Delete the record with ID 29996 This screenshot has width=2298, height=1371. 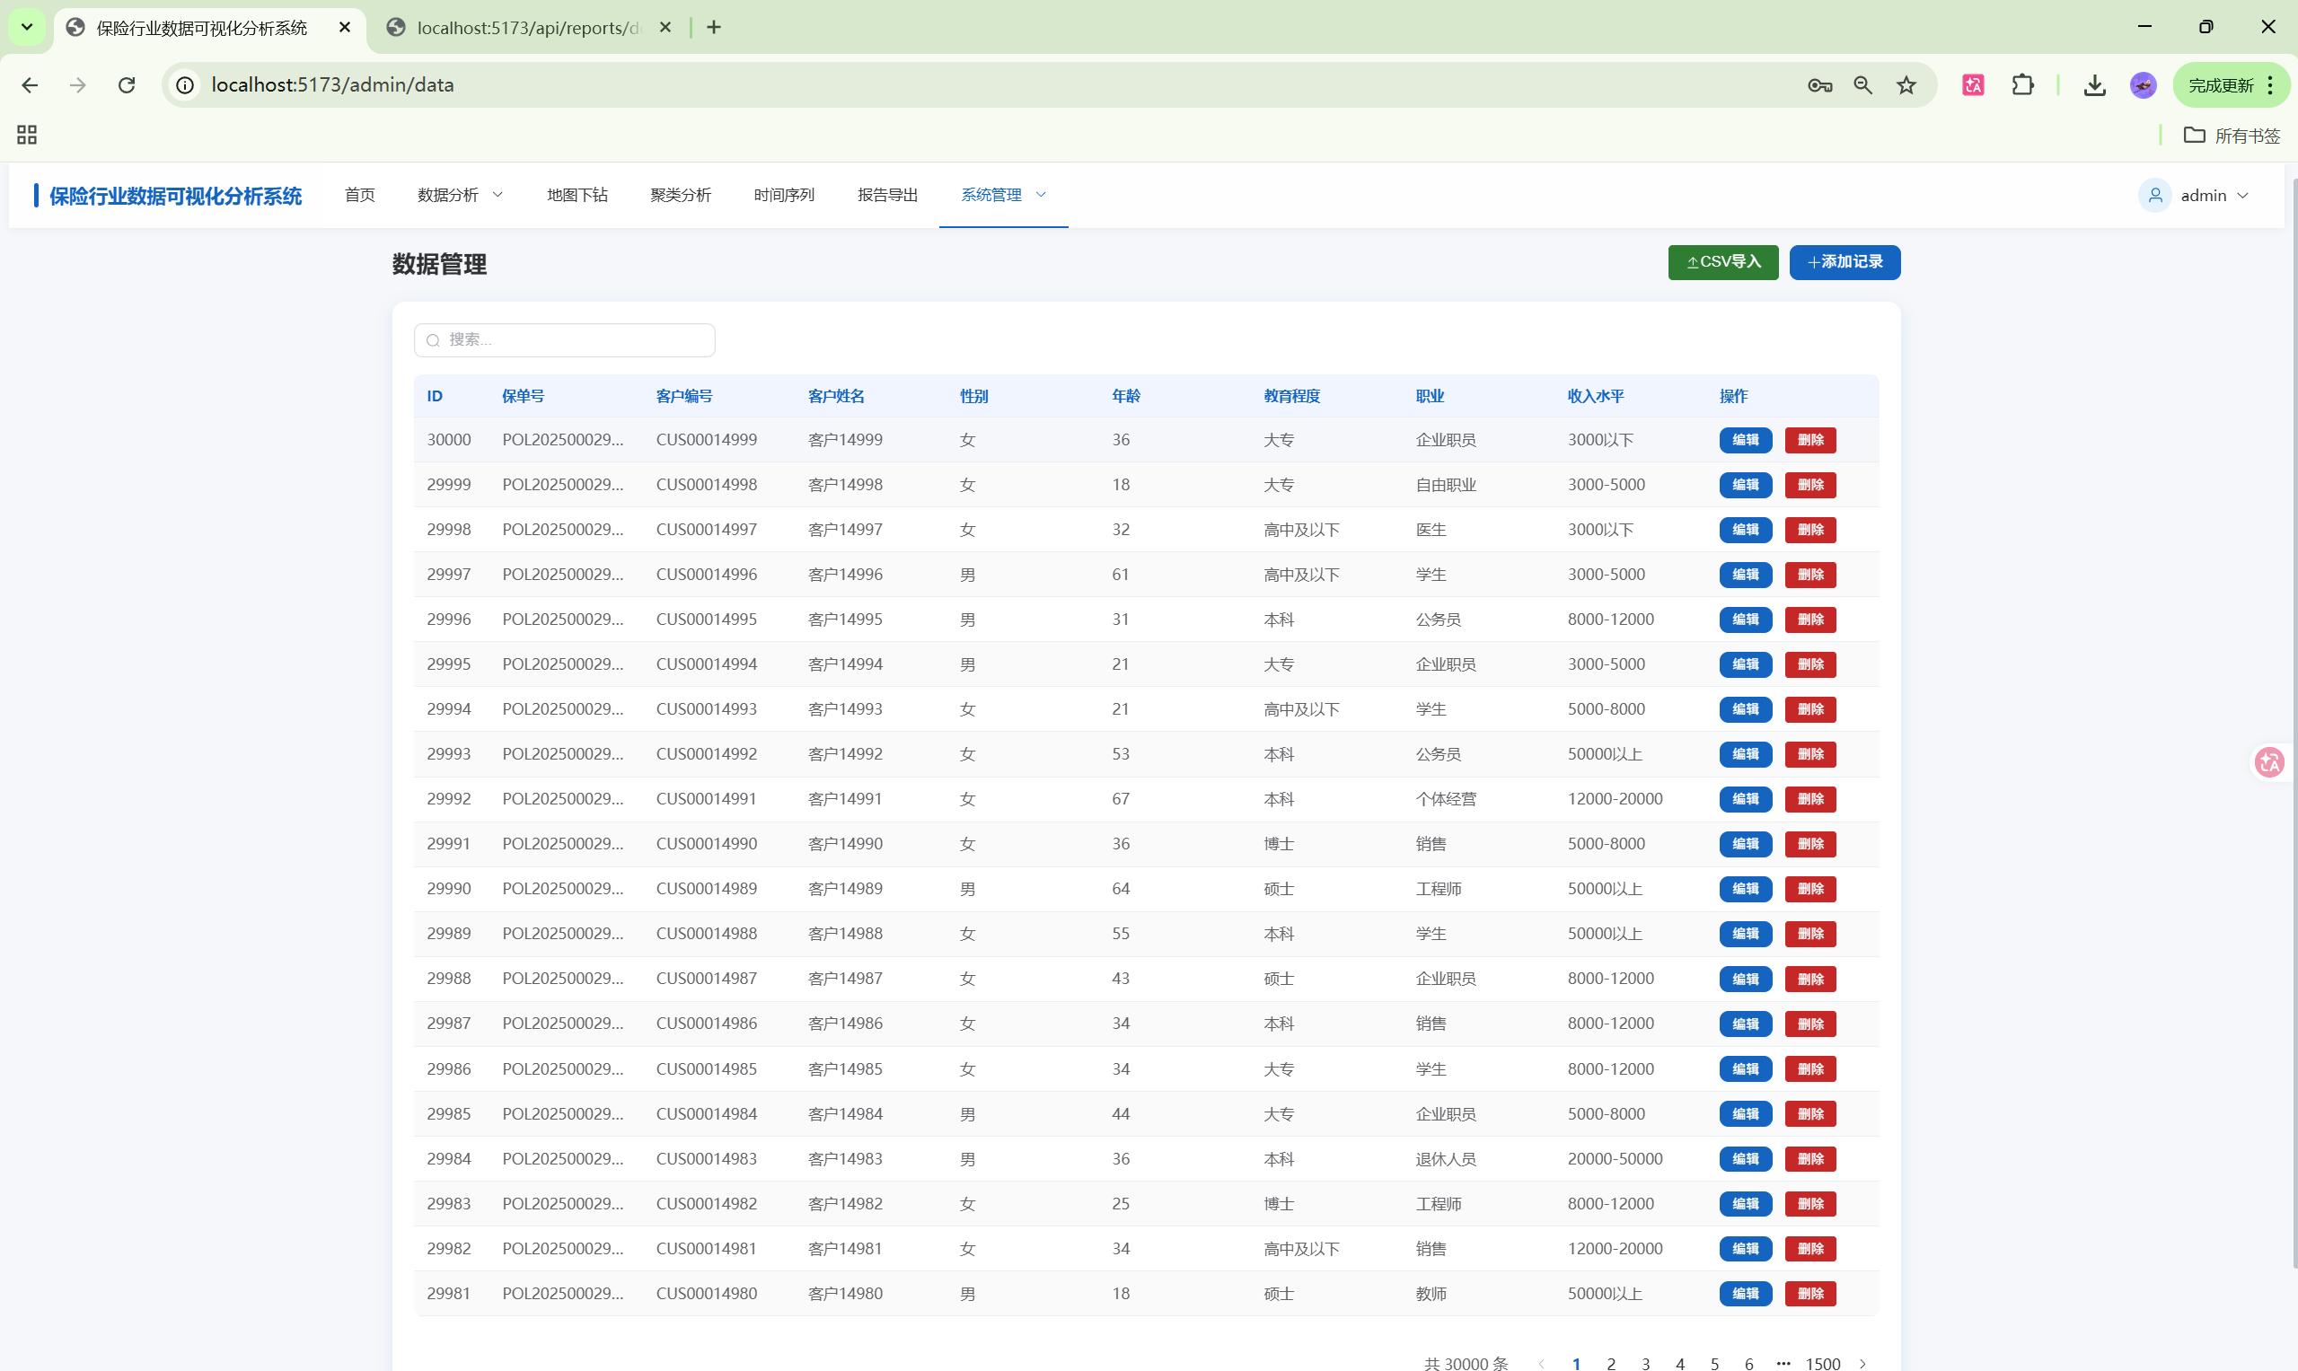(x=1809, y=619)
